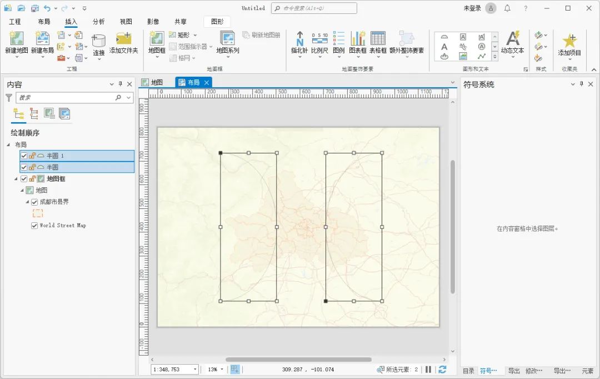This screenshot has height=379, width=600.
Task: Open the 图形 (Graphic) ribbon tab
Action: (217, 22)
